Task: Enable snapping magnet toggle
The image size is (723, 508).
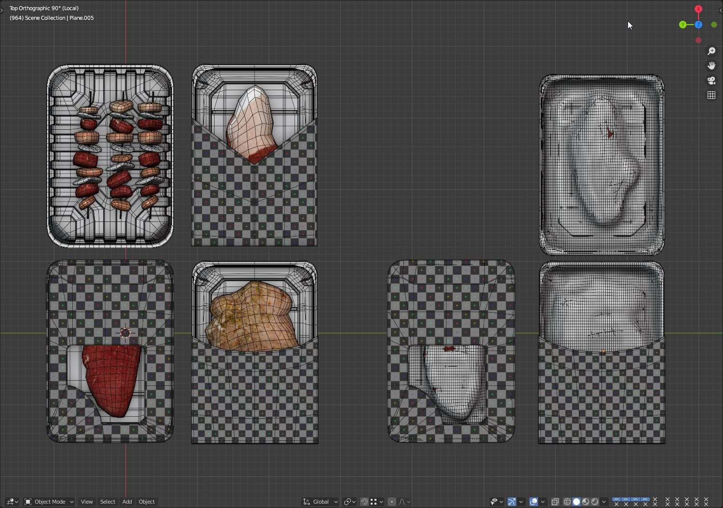Action: pos(364,502)
